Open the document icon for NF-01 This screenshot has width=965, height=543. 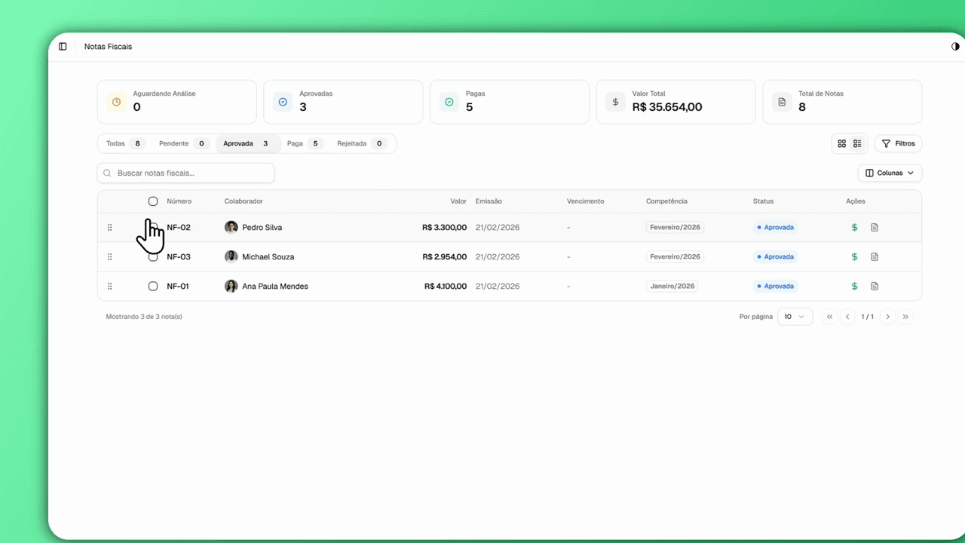coord(875,286)
